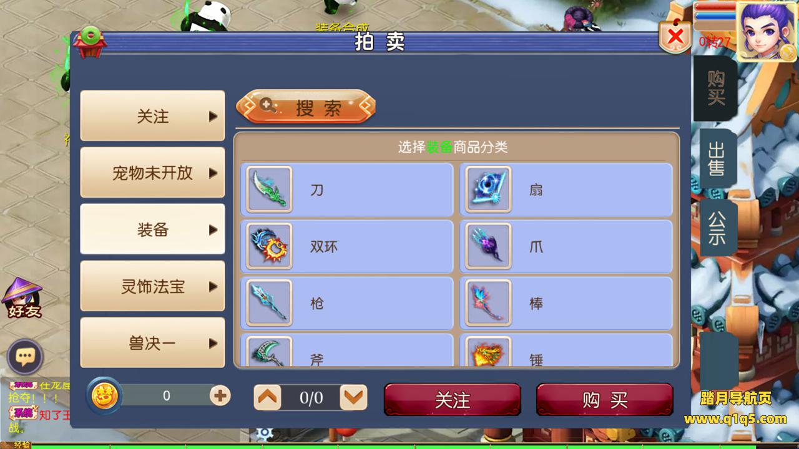Select the 棒 staff weapon icon
The height and width of the screenshot is (449, 799).
tap(488, 303)
